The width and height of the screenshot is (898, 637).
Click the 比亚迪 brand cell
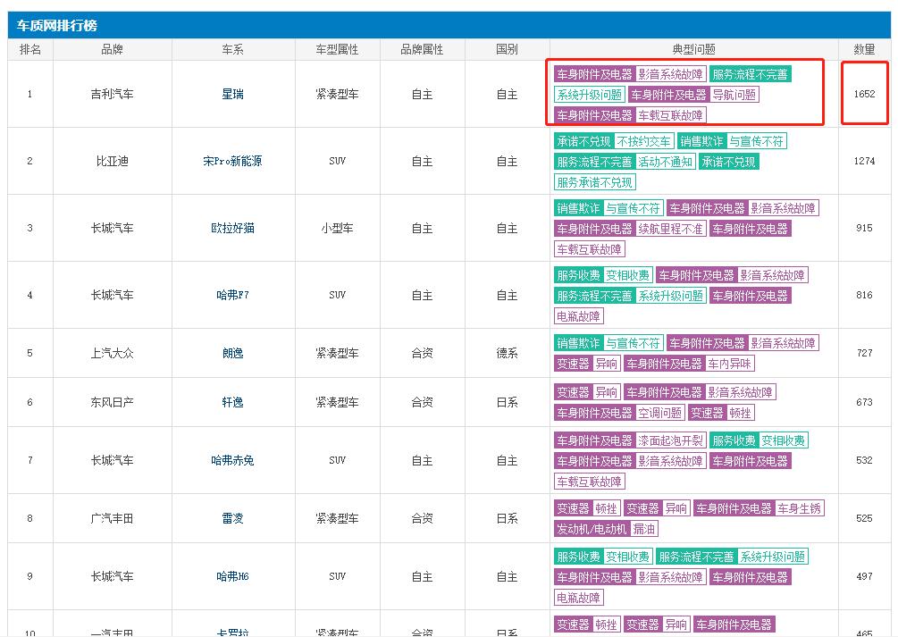tap(113, 161)
